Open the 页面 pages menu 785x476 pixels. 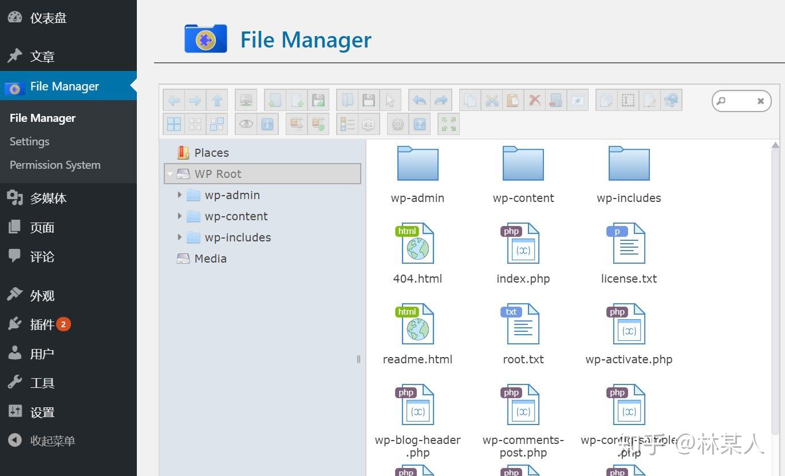click(x=68, y=228)
